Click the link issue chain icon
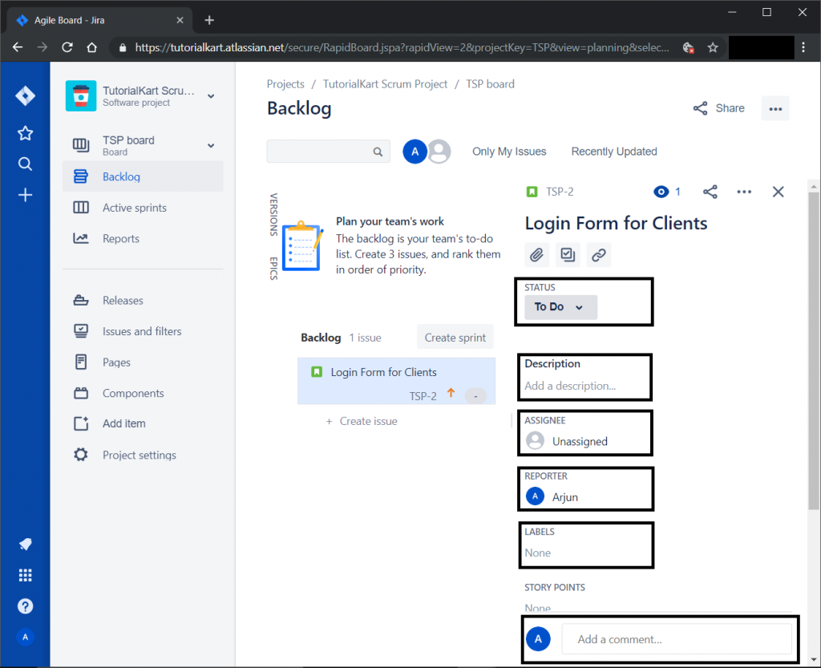Viewport: 821px width, 668px height. click(598, 255)
